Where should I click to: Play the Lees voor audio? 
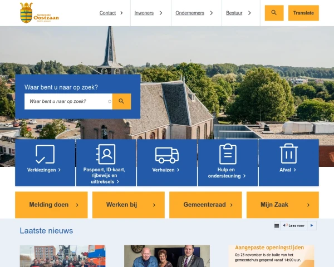(x=312, y=225)
